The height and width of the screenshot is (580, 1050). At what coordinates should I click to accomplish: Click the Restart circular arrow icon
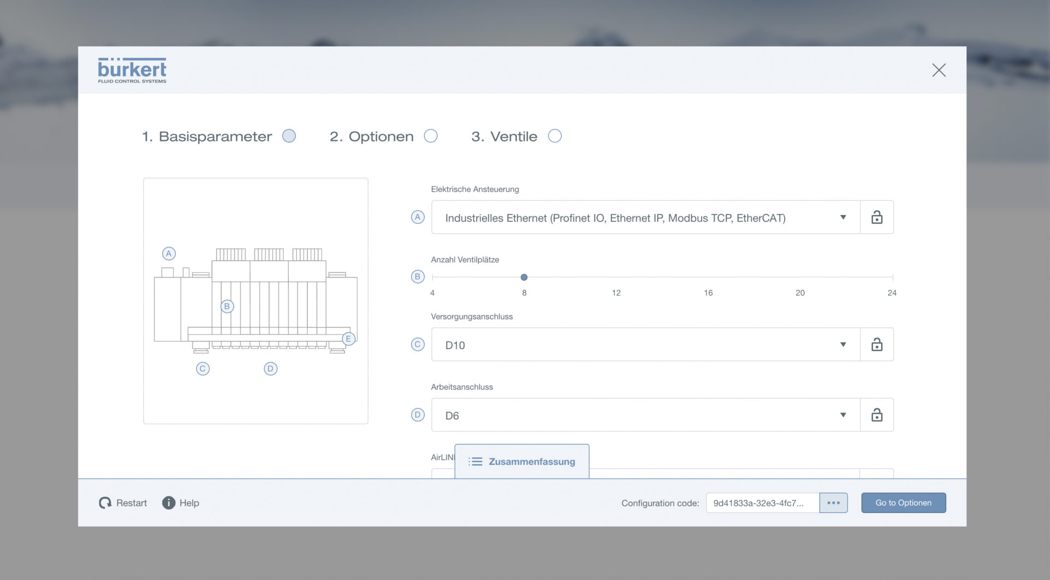point(105,503)
